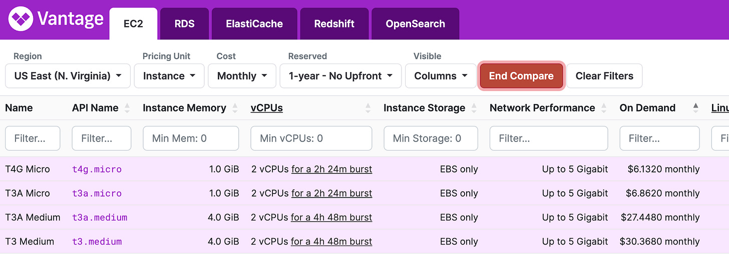Open the Pricing Unit Instance dropdown
The width and height of the screenshot is (729, 273).
tap(169, 76)
